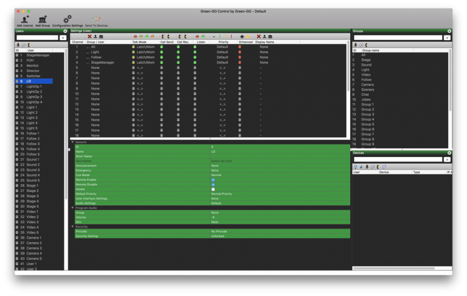The image size is (467, 296).
Task: Open the Users panel filter dropdown
Action: [62, 37]
